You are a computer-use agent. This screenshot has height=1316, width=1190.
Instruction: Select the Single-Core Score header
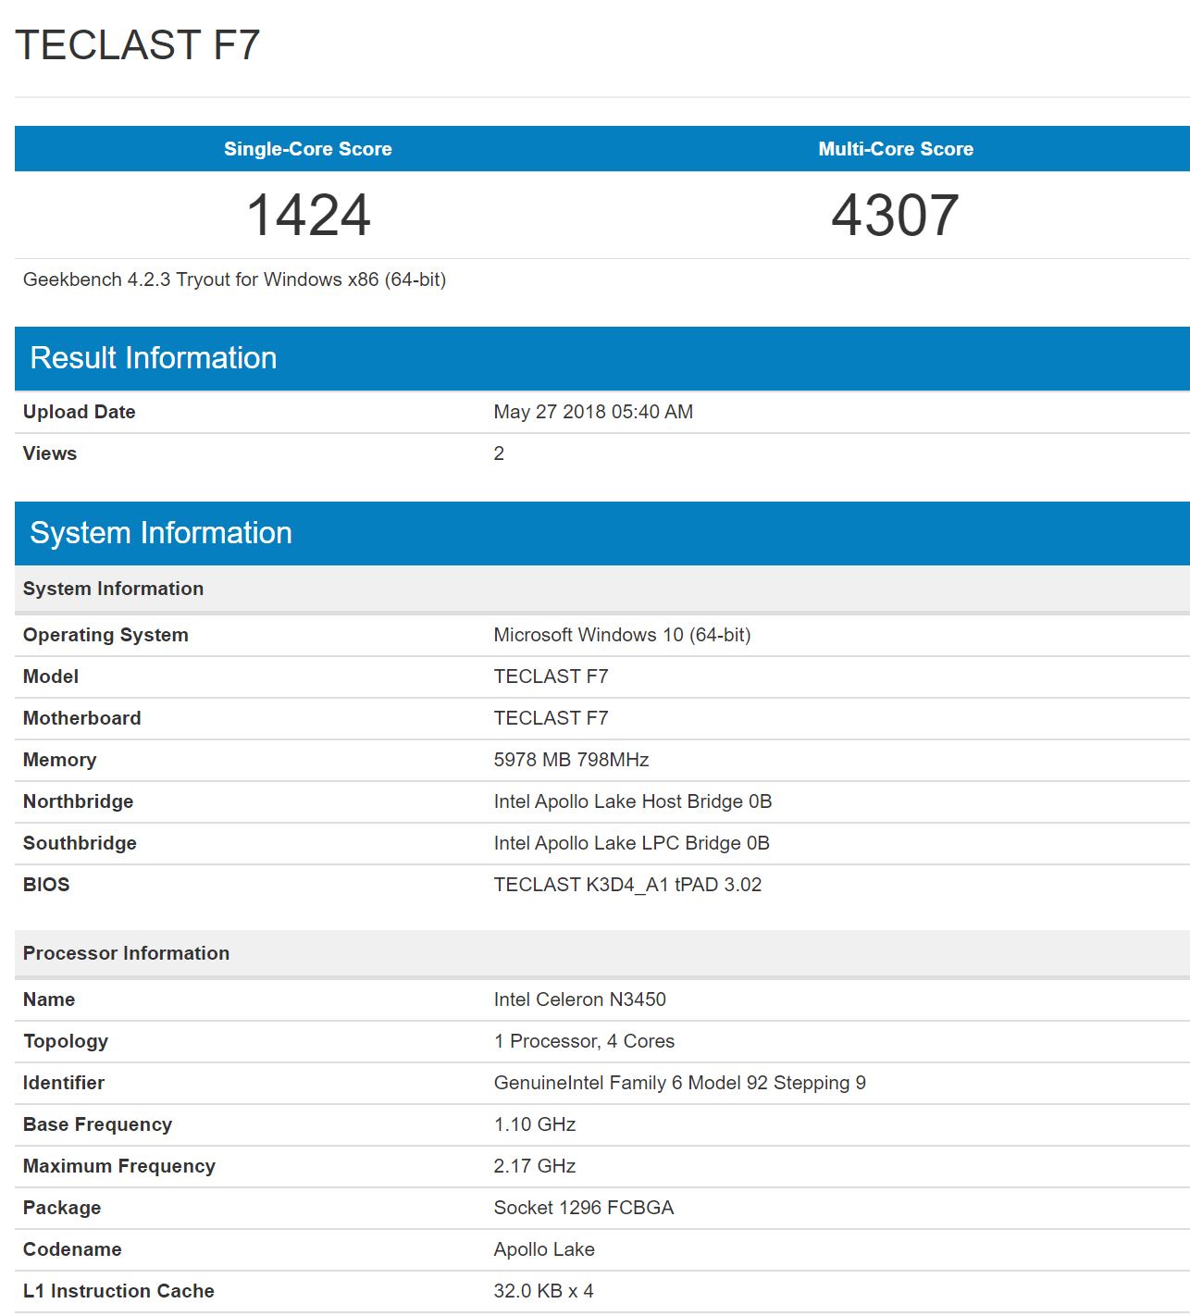308,149
